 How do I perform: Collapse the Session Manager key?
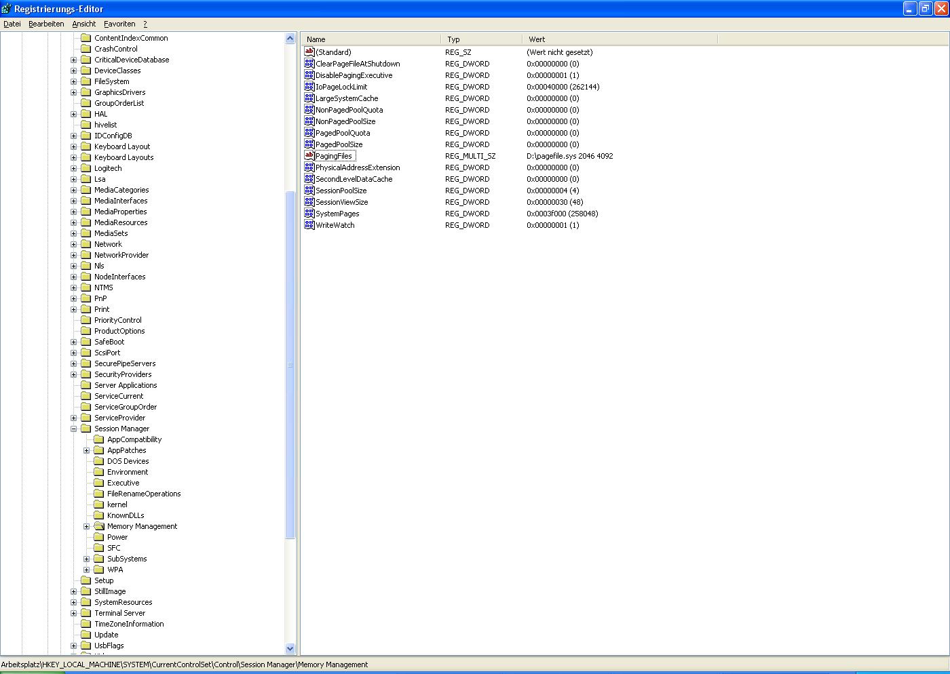point(74,429)
